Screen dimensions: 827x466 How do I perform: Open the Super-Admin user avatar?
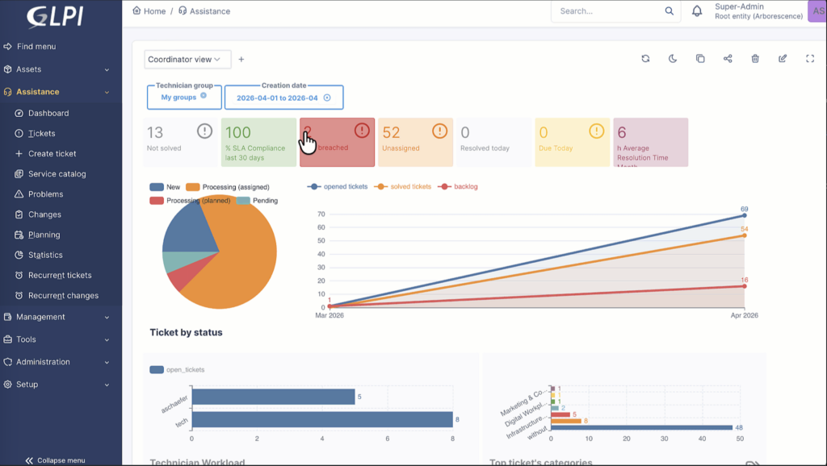point(817,11)
